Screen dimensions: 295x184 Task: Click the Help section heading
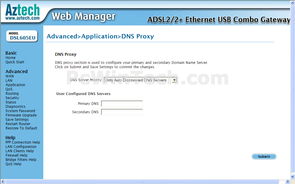coord(10,137)
